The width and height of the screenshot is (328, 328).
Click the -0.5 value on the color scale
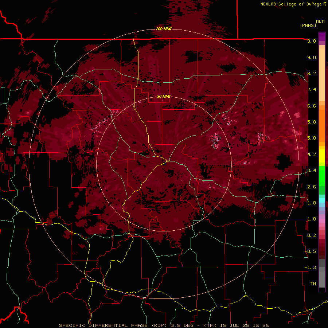click(310, 251)
